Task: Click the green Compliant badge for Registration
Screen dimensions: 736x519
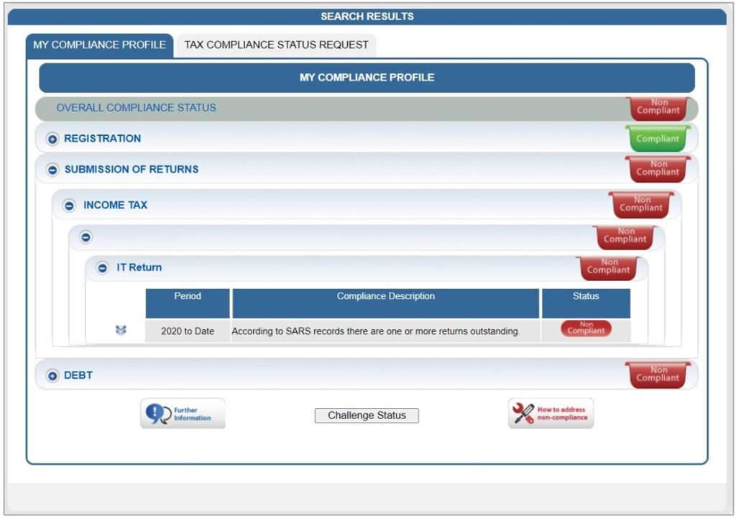Action: [658, 139]
